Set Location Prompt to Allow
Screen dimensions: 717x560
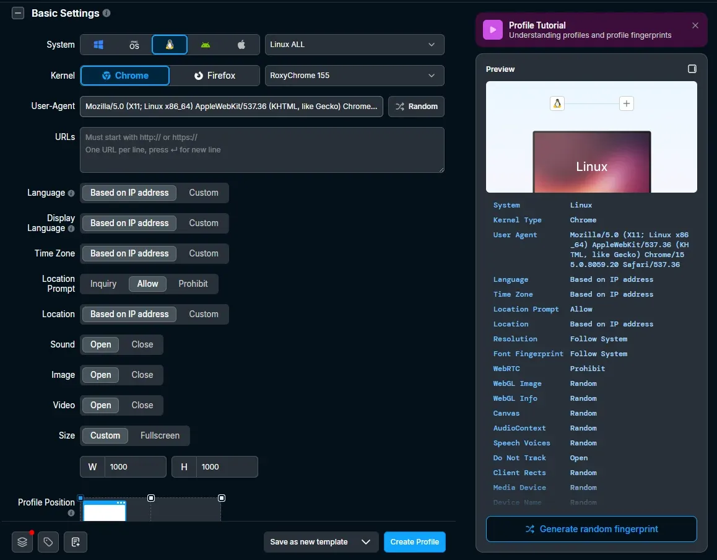coord(147,284)
